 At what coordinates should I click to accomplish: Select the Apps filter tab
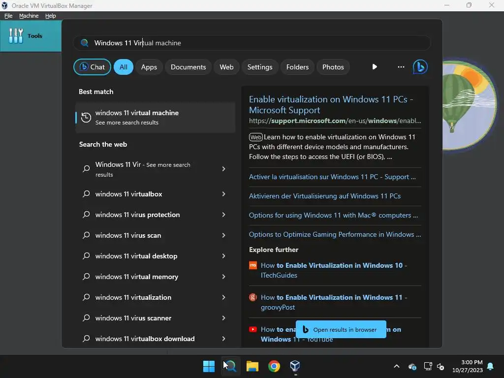(x=149, y=67)
